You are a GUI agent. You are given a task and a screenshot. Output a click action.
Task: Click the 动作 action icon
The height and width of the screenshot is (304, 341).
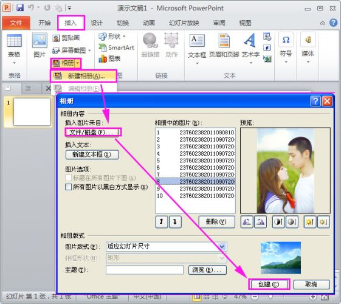(x=171, y=45)
